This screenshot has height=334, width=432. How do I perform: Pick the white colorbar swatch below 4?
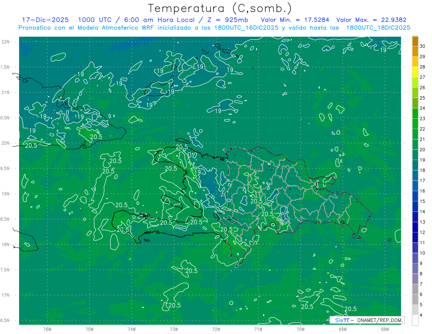tap(415, 320)
